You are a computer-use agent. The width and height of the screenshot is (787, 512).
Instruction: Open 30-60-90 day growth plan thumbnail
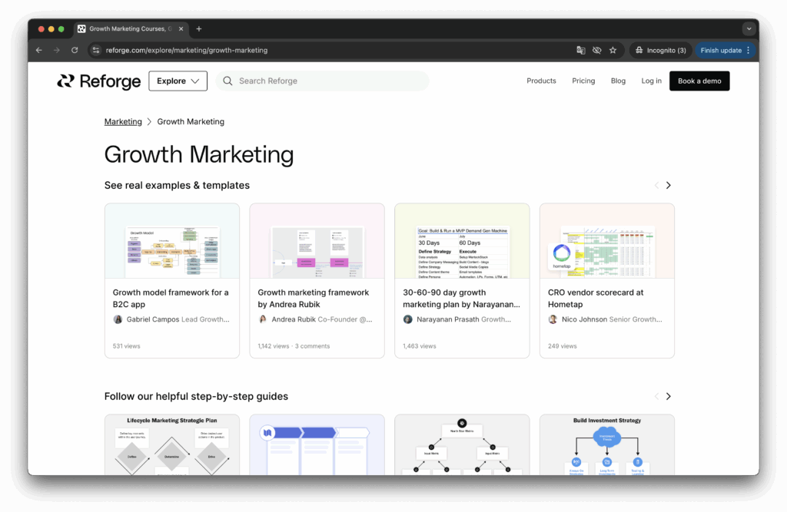[462, 241]
